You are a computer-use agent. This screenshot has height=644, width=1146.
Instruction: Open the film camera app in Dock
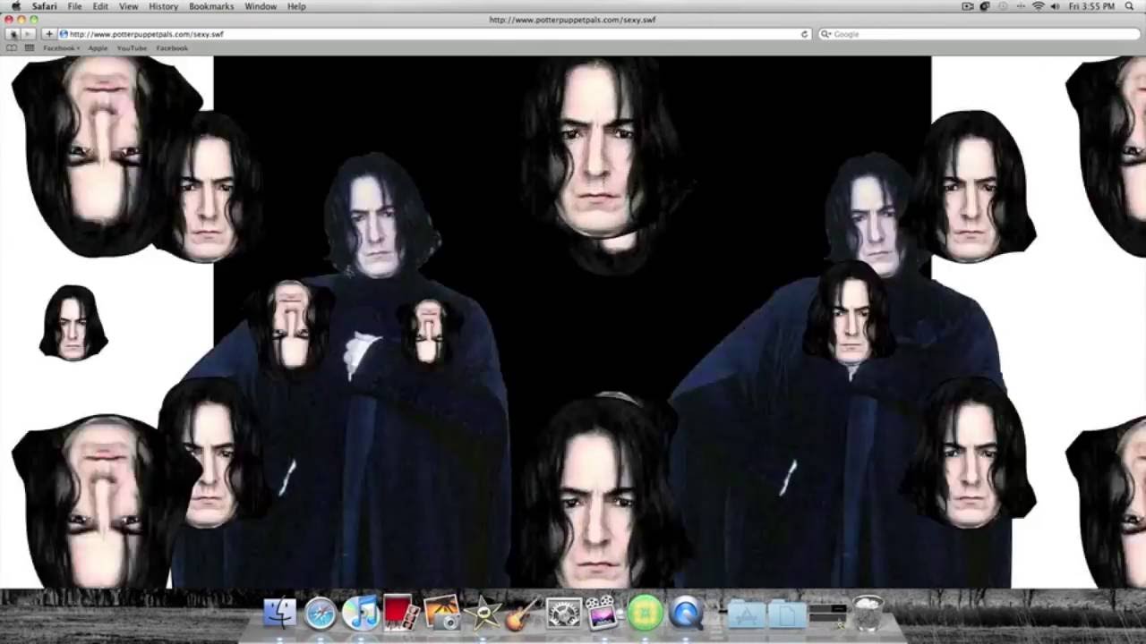[603, 613]
